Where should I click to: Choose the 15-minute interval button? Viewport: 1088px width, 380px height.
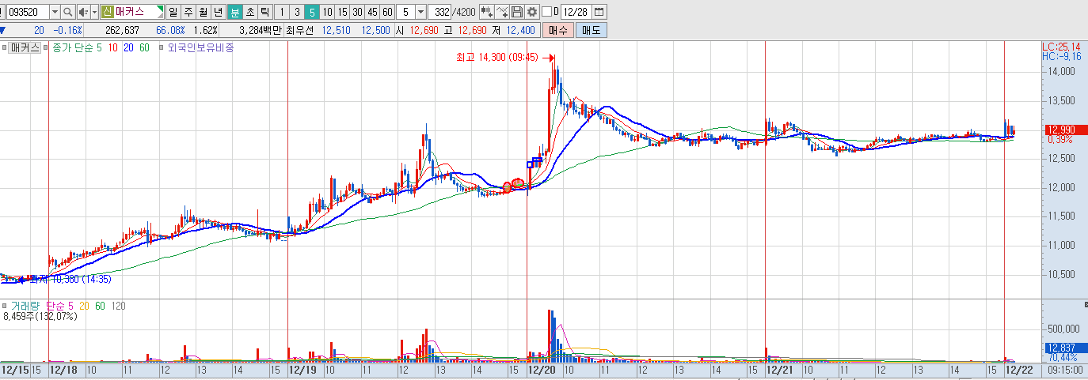[x=342, y=12]
